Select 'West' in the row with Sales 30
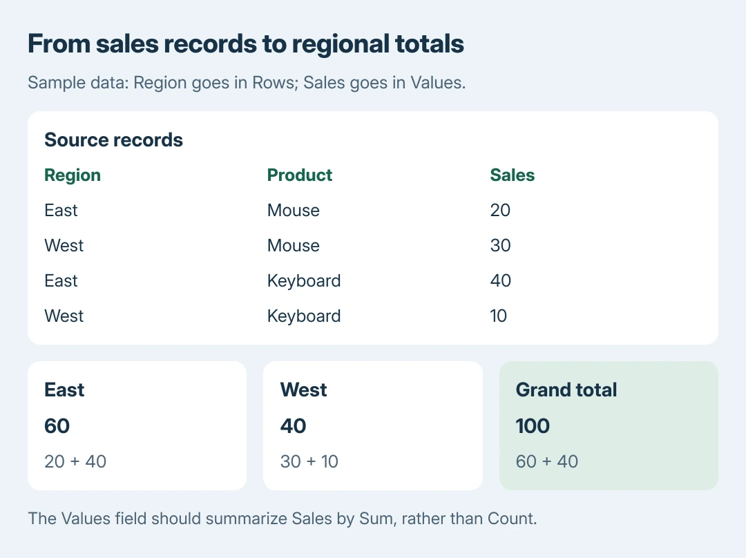Image resolution: width=746 pixels, height=558 pixels. point(64,245)
